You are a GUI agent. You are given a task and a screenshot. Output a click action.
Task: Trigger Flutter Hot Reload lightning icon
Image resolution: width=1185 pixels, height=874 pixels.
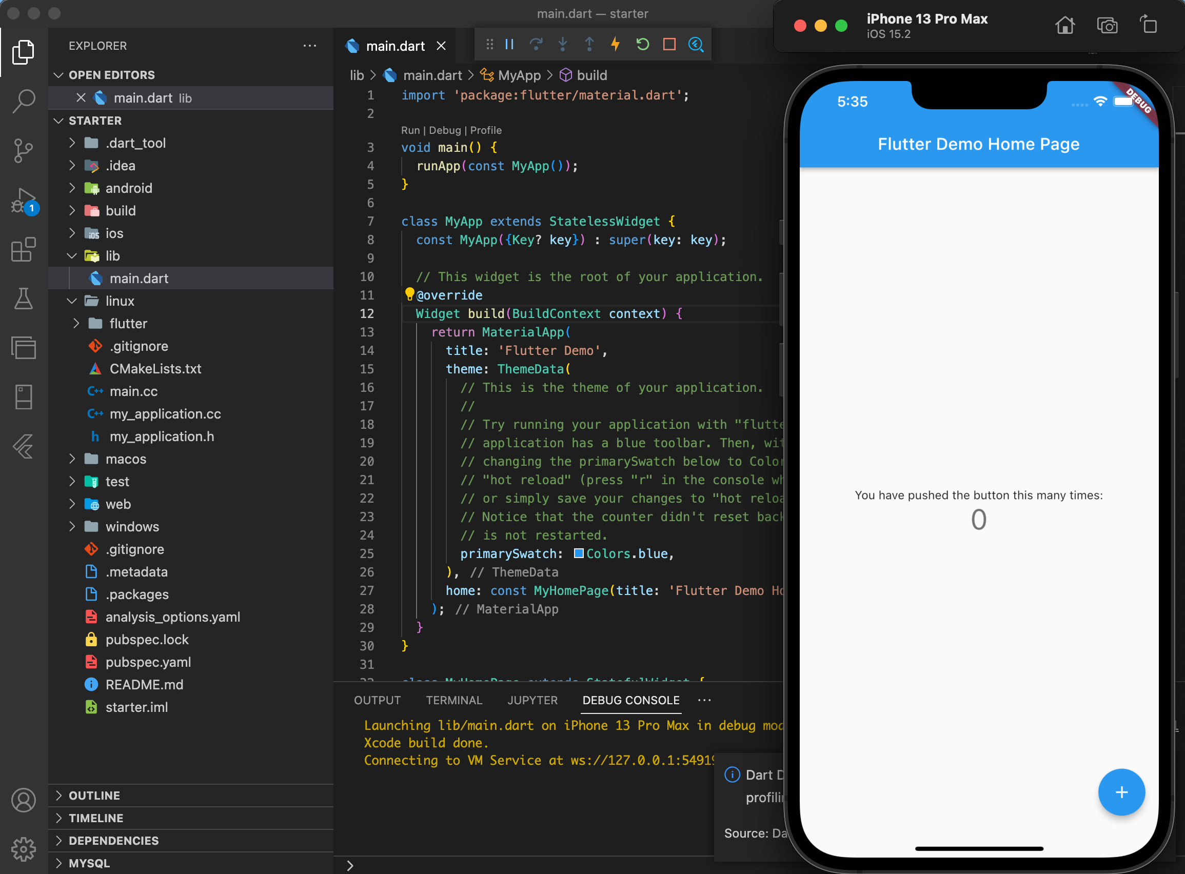[x=615, y=45]
